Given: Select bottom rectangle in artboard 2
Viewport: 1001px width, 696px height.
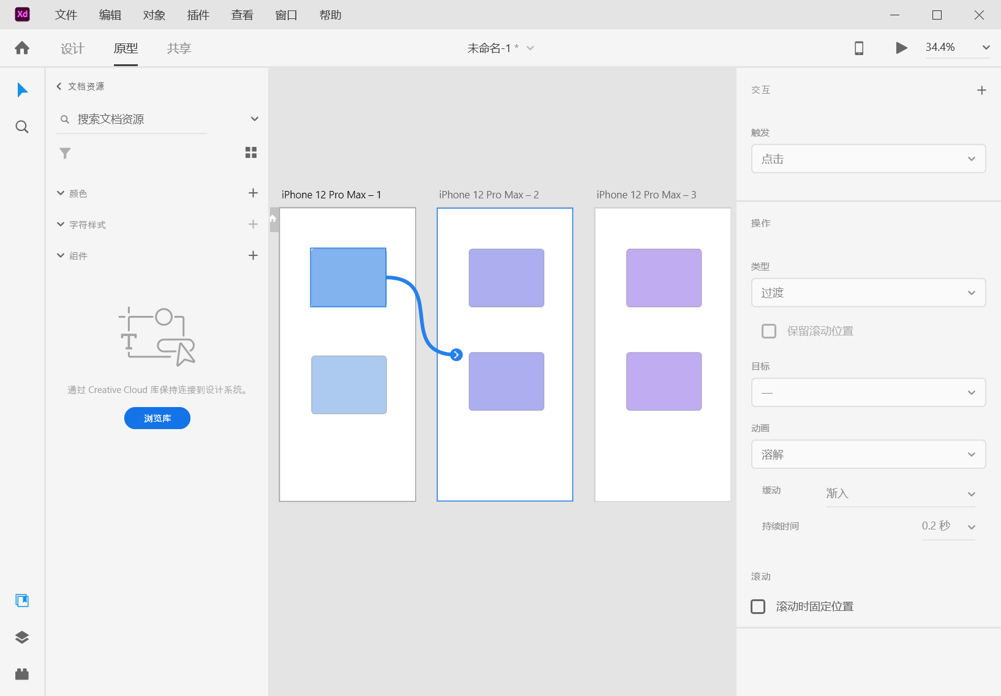Looking at the screenshot, I should pos(506,381).
